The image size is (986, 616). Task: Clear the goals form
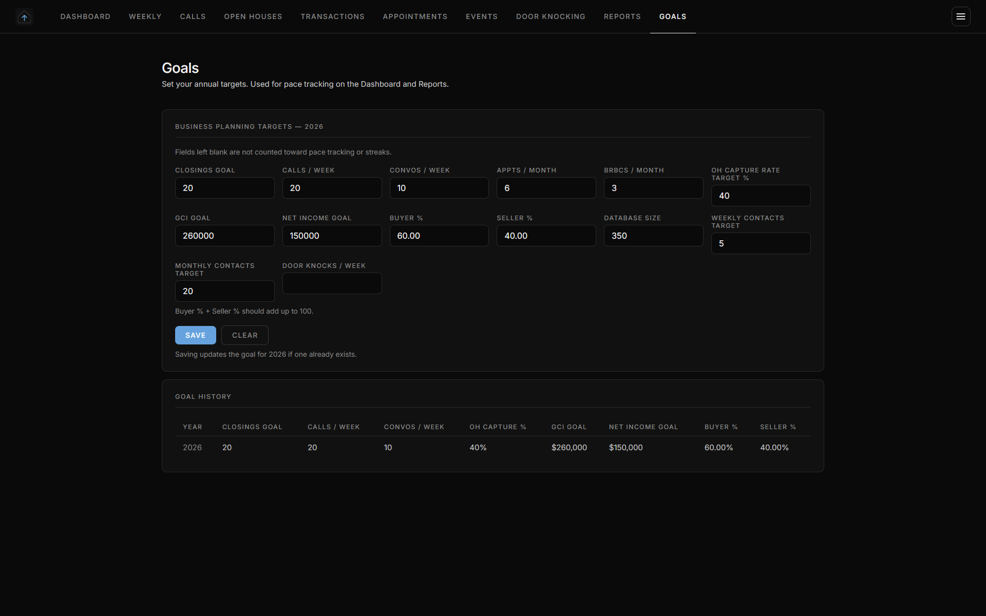(x=245, y=335)
